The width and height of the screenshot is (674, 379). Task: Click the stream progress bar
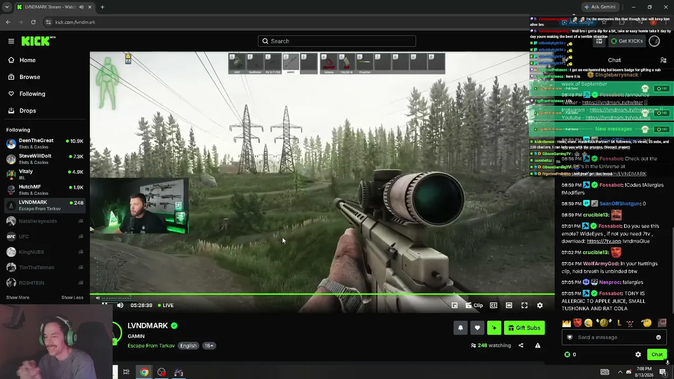(322, 294)
